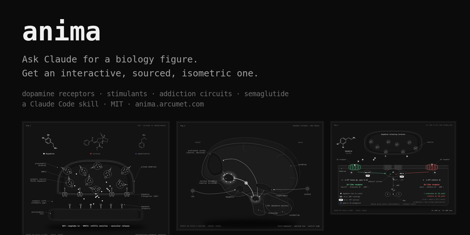Click the 'adenylyl cyclase' label

pos(375,181)
